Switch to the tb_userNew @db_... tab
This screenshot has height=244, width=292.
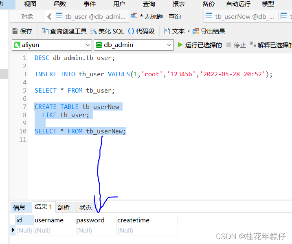pos(241,17)
